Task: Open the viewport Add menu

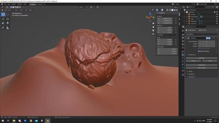Action: [26, 10]
